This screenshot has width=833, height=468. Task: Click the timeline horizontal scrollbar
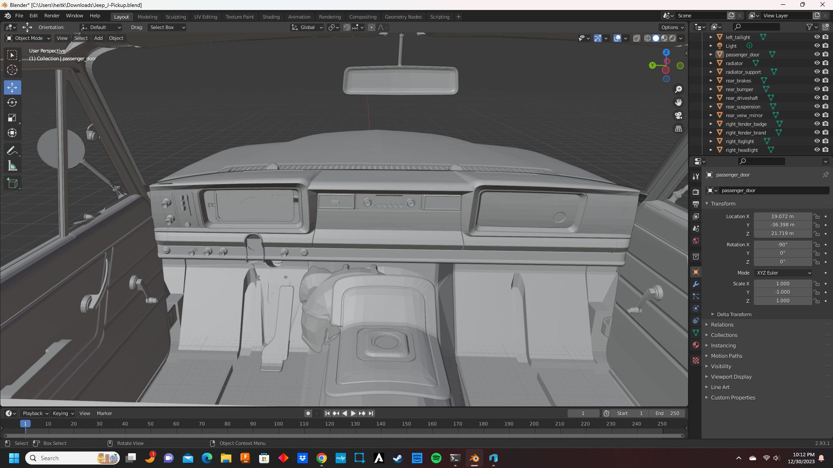pyautogui.click(x=343, y=435)
